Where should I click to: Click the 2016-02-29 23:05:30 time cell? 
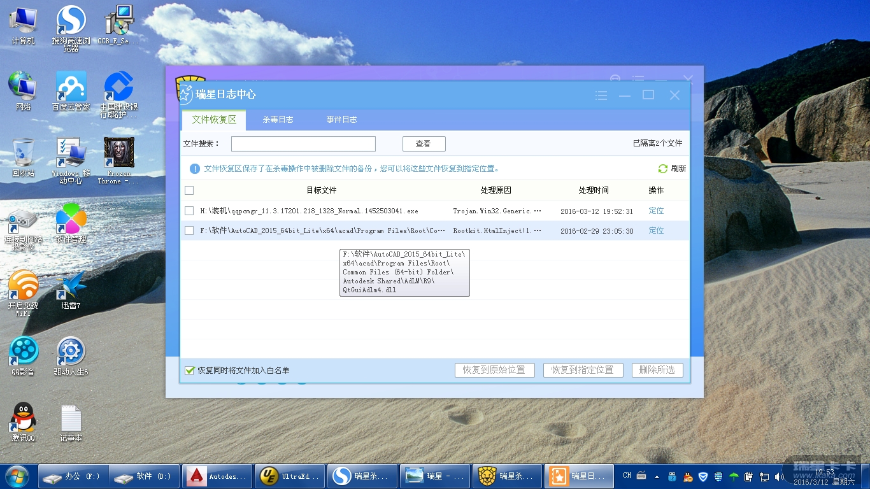(x=597, y=231)
